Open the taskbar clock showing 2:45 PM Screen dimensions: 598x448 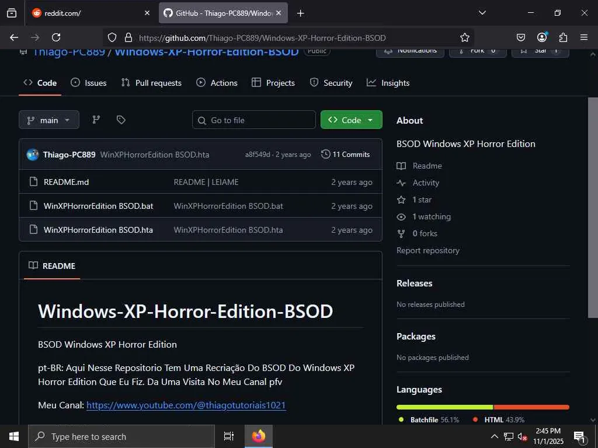pos(548,436)
